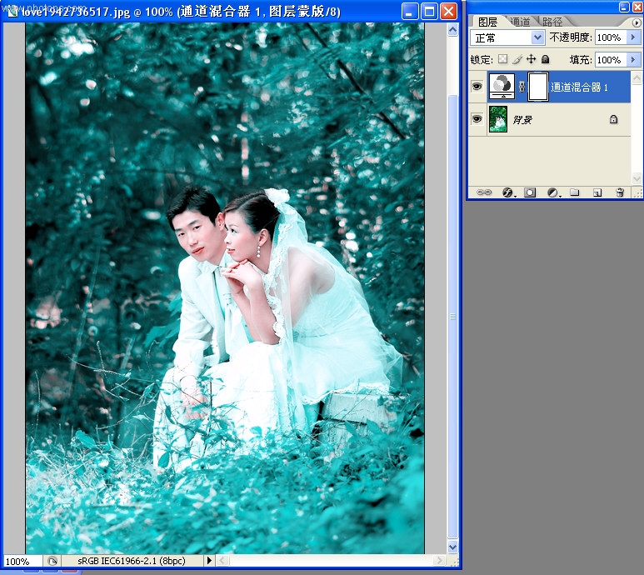The width and height of the screenshot is (644, 575).
Task: Hide the 背景 layer
Action: point(477,119)
